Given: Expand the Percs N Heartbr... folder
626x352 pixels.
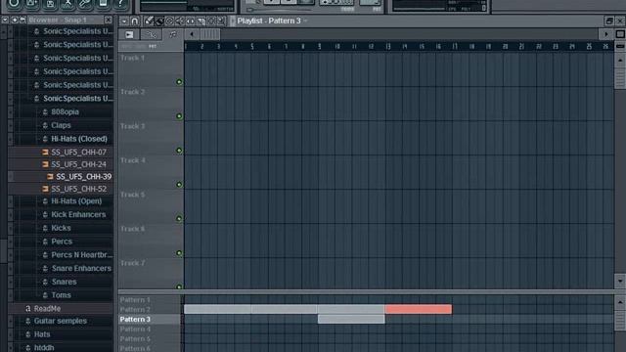Looking at the screenshot, I should [x=82, y=255].
